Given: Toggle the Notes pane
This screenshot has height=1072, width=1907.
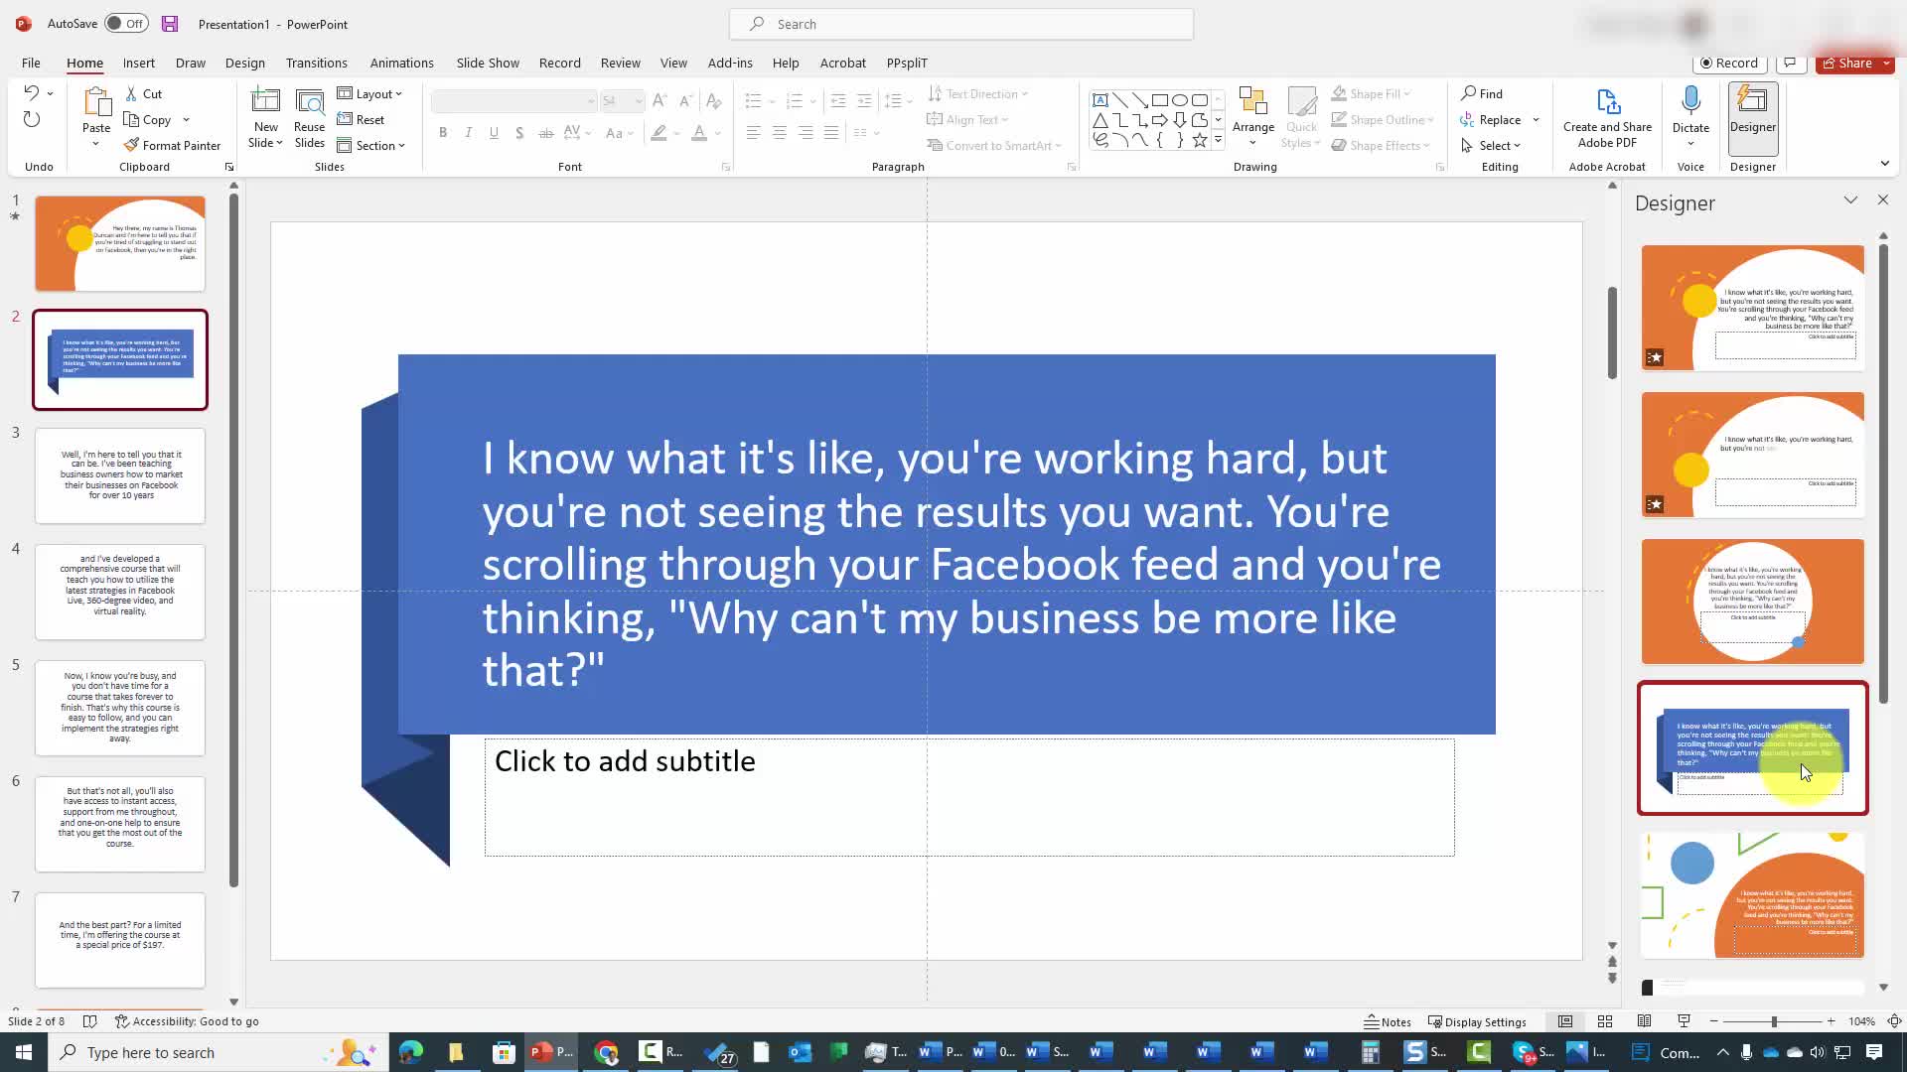Looking at the screenshot, I should coord(1388,1021).
